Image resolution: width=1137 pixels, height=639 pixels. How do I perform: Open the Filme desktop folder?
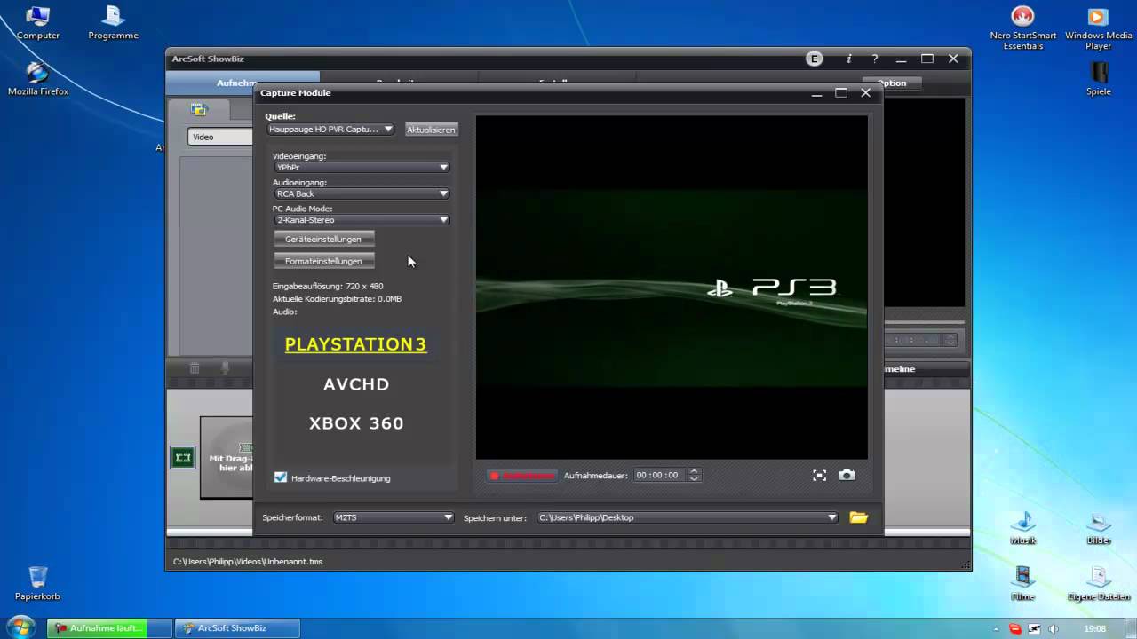(x=1023, y=583)
